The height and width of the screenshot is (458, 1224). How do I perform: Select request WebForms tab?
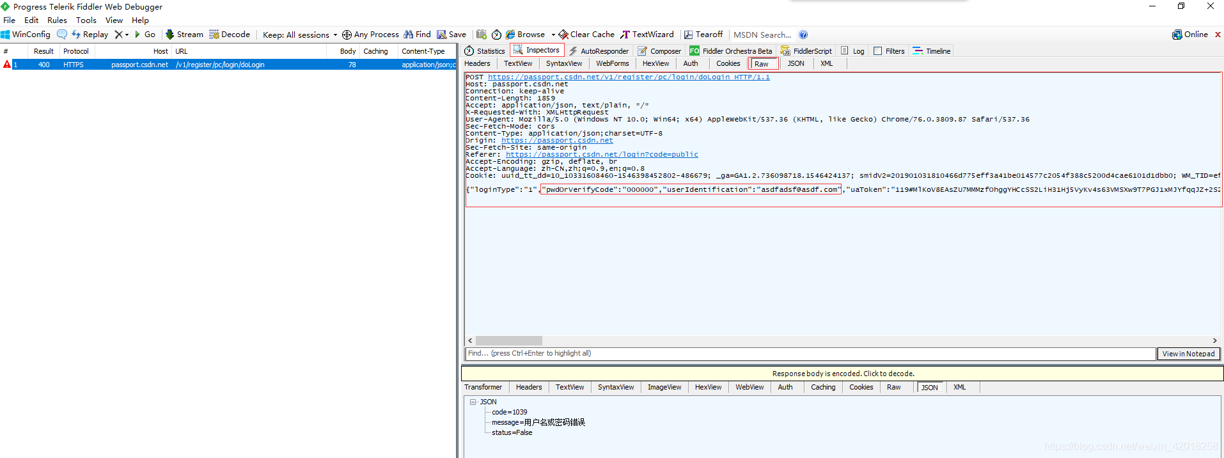pyautogui.click(x=613, y=63)
